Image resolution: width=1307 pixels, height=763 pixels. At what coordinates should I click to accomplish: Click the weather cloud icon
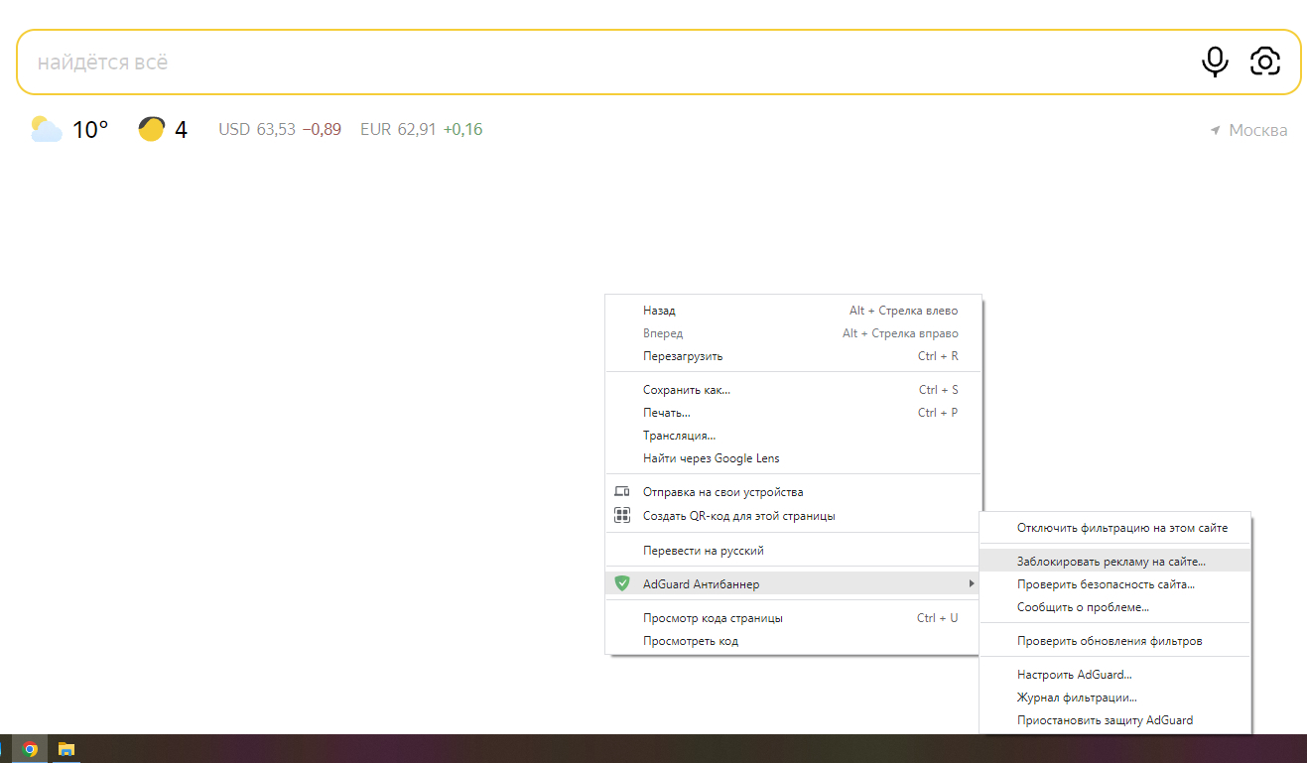(x=46, y=129)
